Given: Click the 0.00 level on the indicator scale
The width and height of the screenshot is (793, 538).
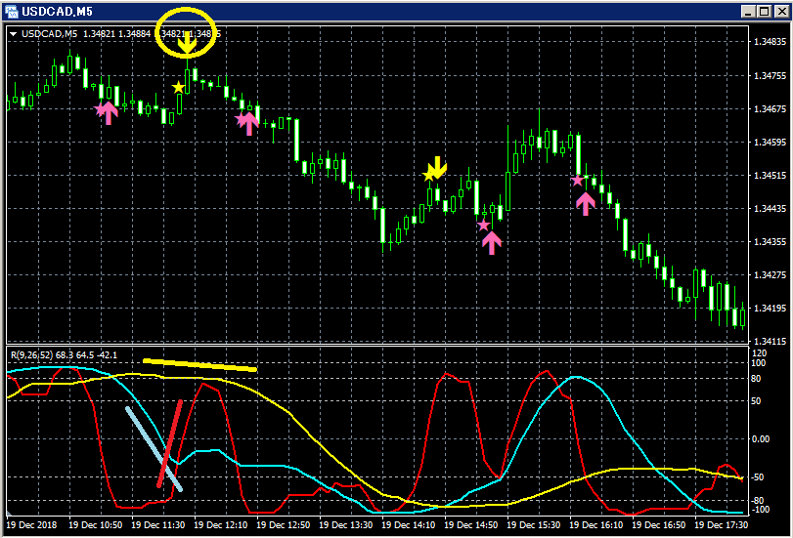Looking at the screenshot, I should click(761, 439).
